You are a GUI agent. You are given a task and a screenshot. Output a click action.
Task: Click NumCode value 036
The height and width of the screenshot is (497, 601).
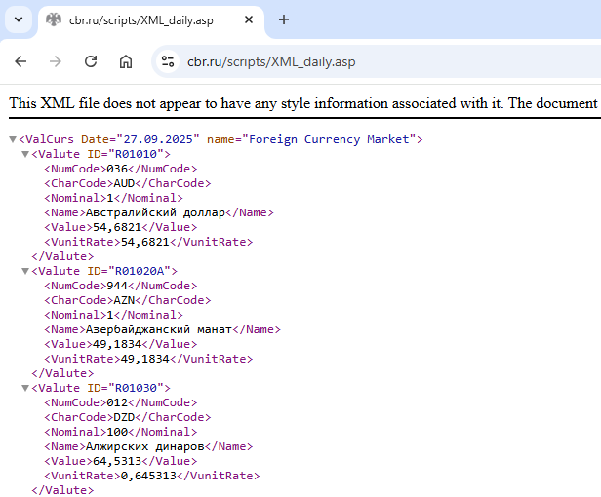coord(117,169)
